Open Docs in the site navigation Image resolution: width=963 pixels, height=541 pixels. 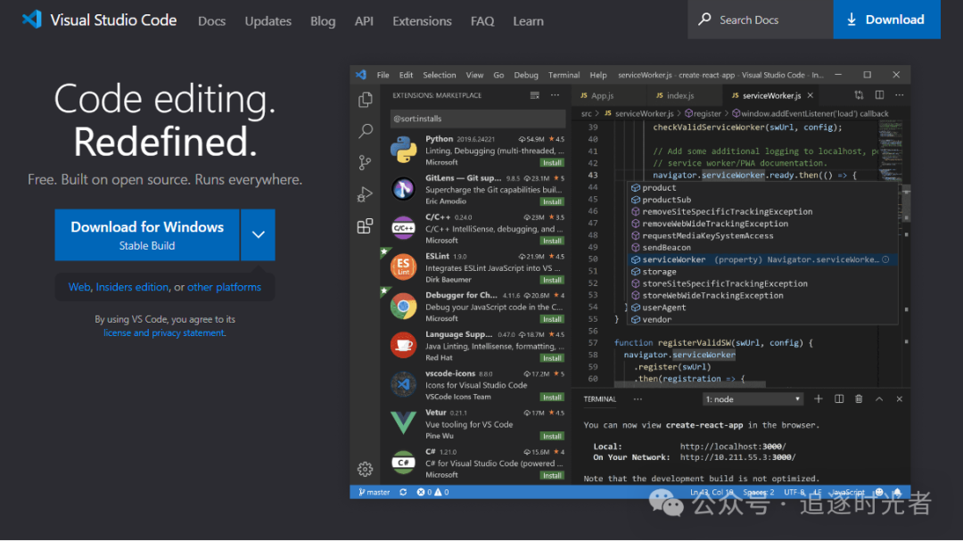[211, 20]
